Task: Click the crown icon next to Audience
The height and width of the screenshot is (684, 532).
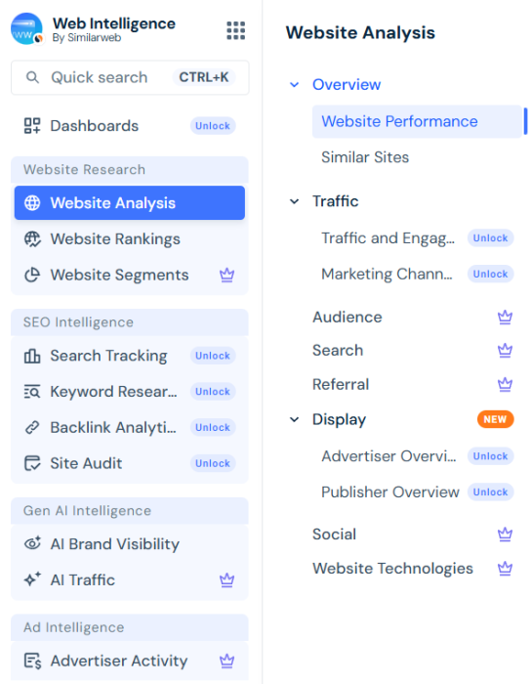Action: point(505,318)
